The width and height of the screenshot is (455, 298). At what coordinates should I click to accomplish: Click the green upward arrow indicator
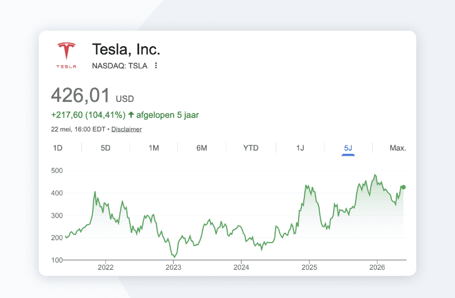click(x=131, y=115)
